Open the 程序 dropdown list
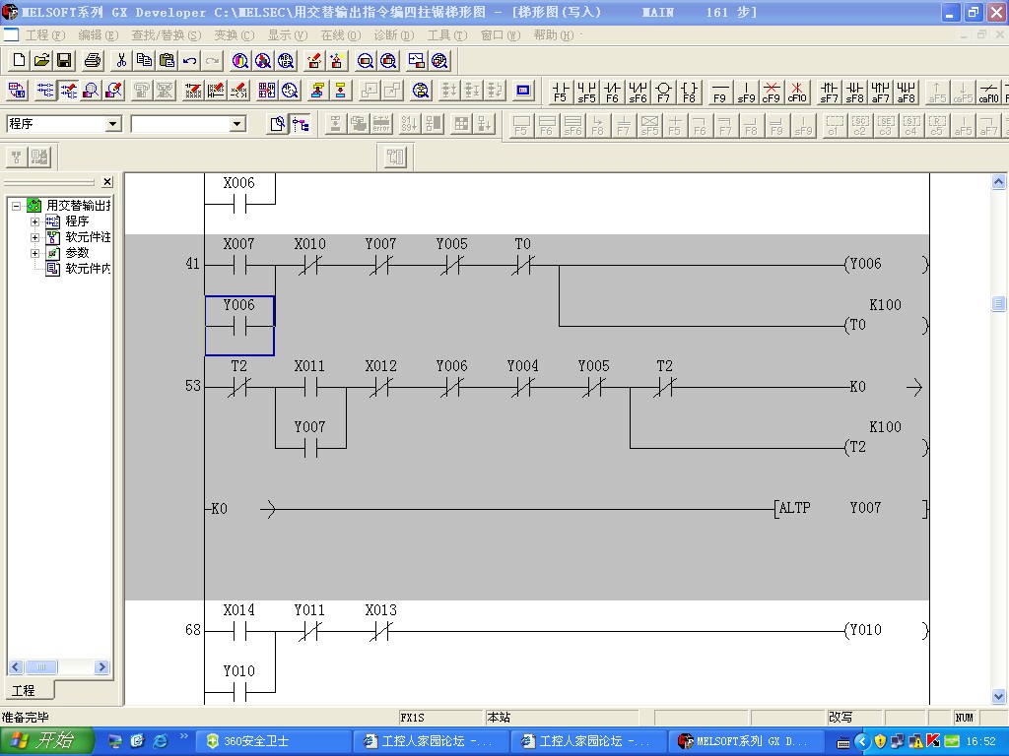The height and width of the screenshot is (756, 1009). (x=112, y=124)
